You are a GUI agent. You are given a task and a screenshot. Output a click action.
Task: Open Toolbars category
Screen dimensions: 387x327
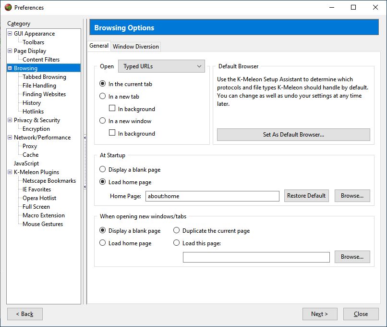pos(33,42)
